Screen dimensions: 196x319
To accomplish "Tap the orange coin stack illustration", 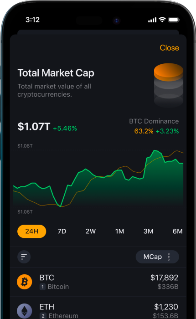I will coord(169,85).
